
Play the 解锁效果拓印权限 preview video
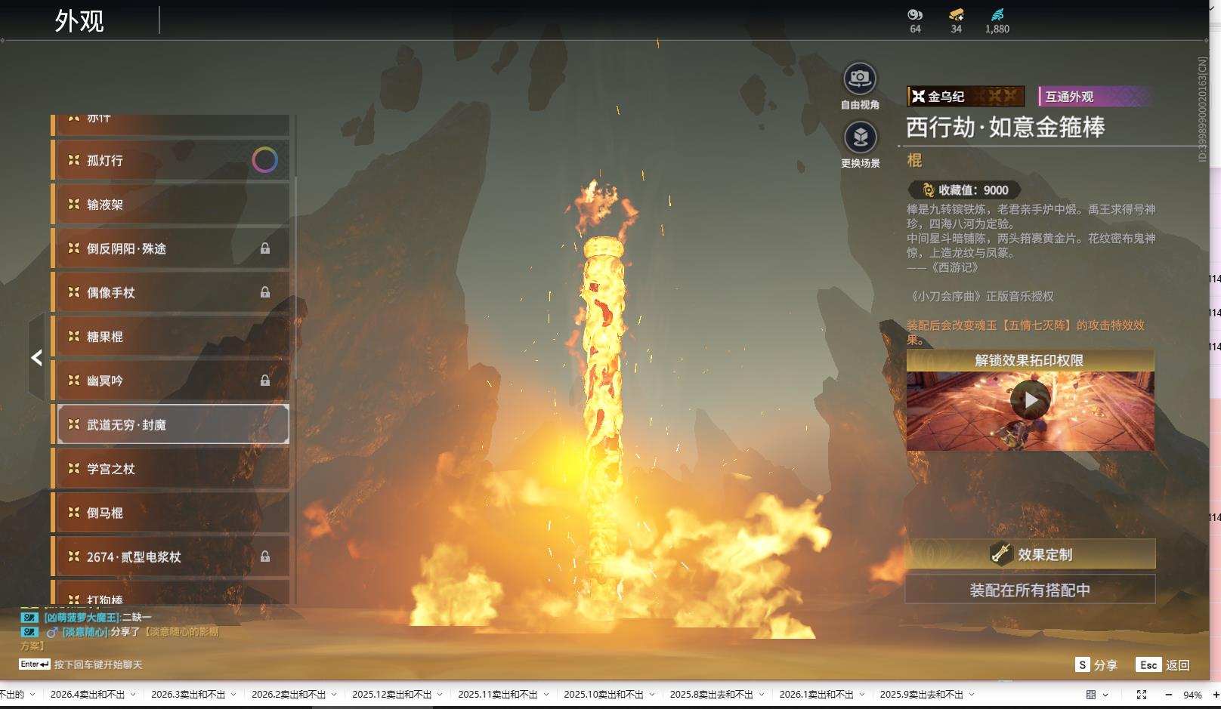1031,399
